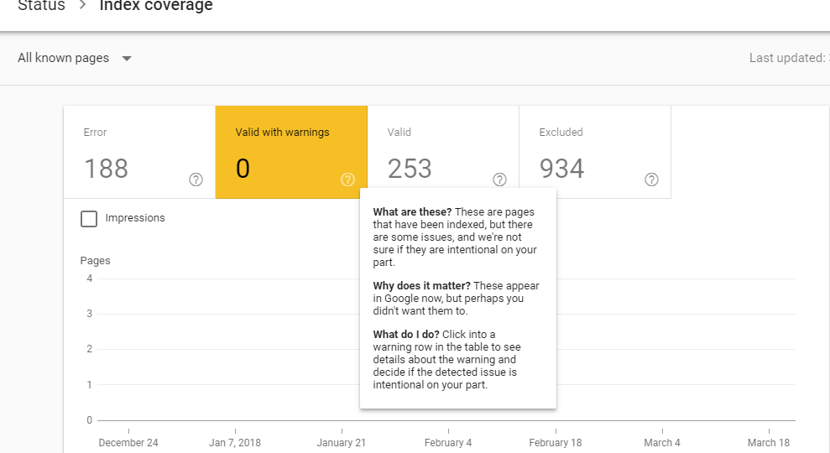
Task: Click the March 4 date label
Action: pos(662,442)
